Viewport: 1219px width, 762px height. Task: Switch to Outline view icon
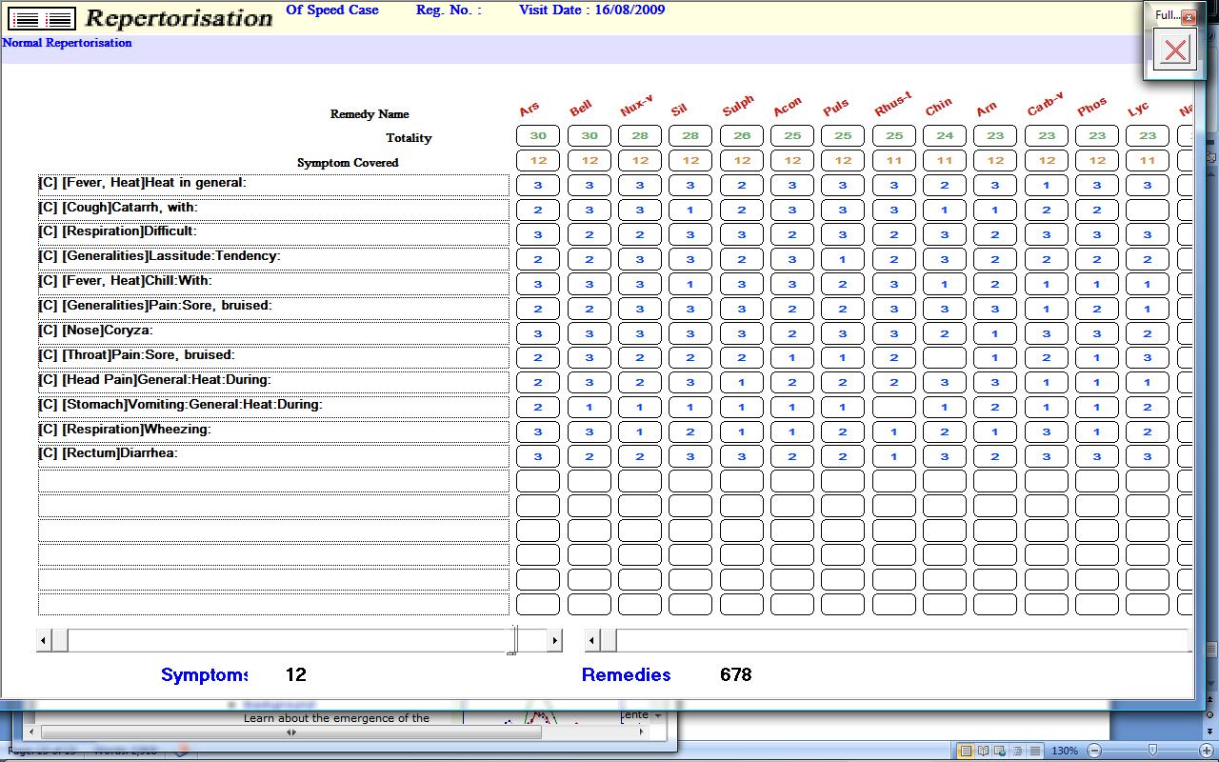[1018, 751]
